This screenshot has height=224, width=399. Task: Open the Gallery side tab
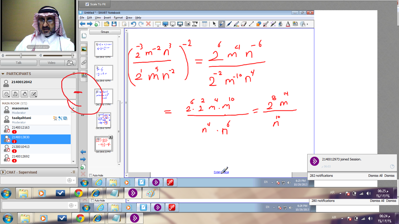84,49
